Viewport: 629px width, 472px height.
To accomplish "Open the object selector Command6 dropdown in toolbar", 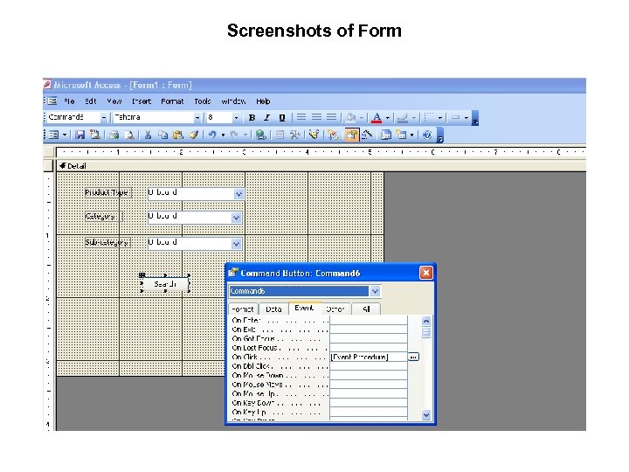I will tap(104, 118).
